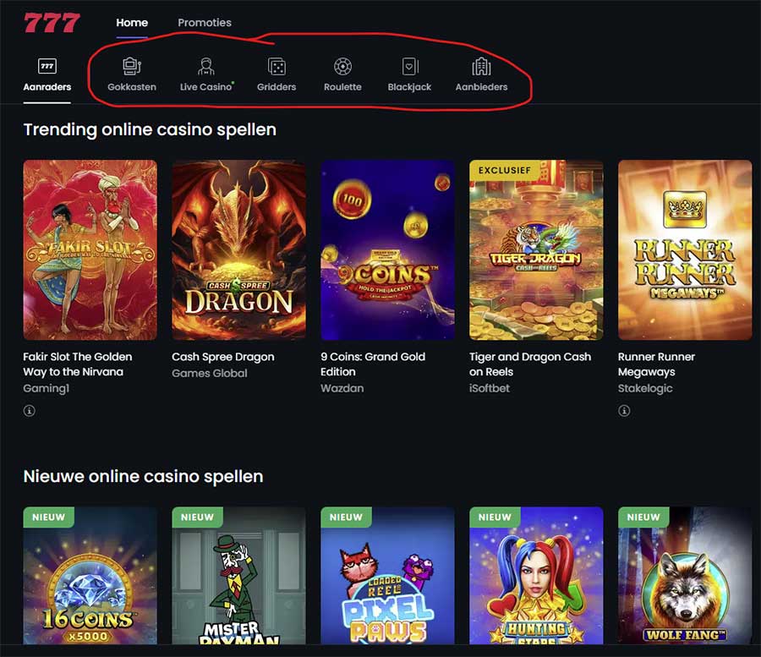Open the Wolf Fang game

685,576
